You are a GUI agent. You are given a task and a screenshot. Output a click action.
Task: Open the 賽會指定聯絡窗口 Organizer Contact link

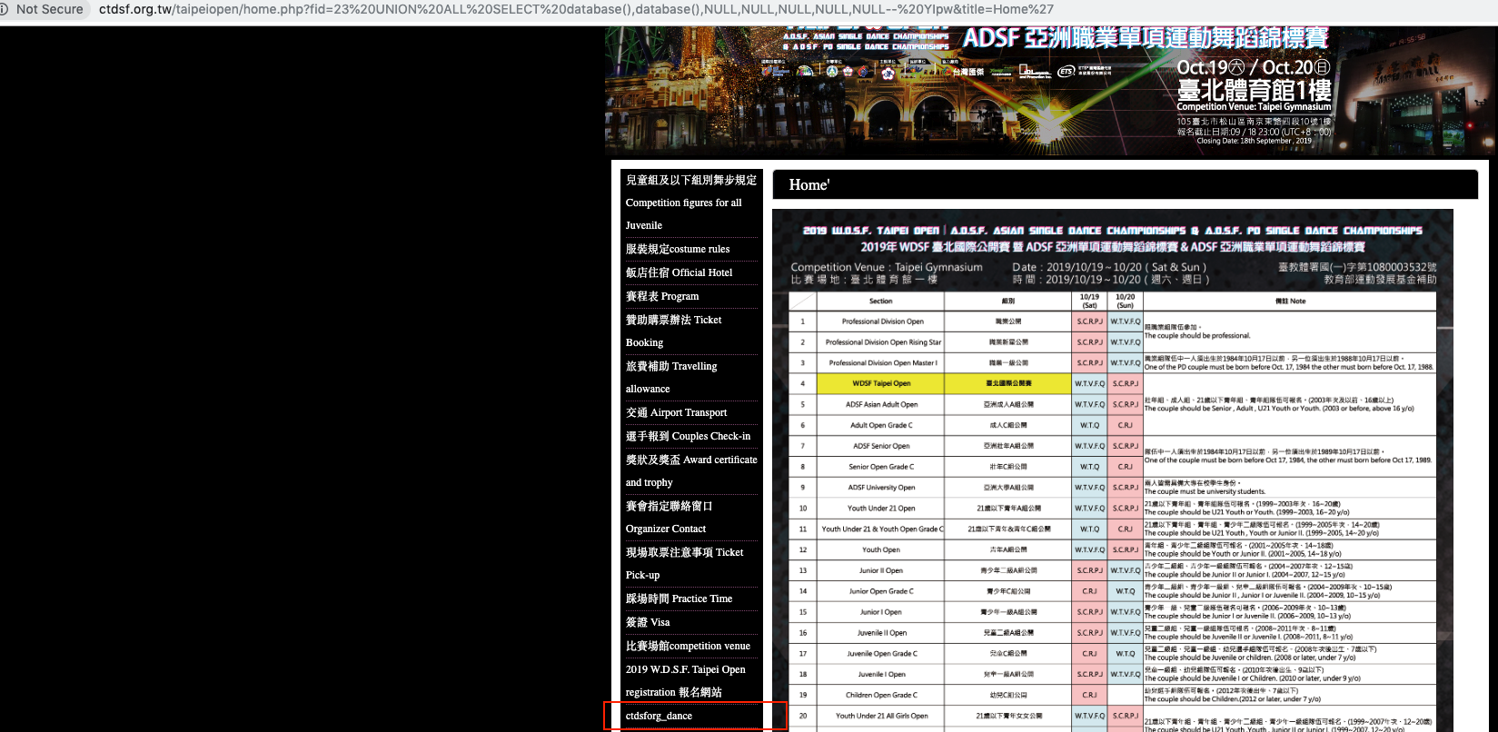tap(670, 518)
